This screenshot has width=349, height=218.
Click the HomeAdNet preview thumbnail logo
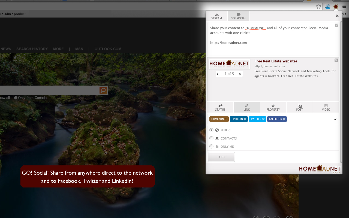click(229, 64)
